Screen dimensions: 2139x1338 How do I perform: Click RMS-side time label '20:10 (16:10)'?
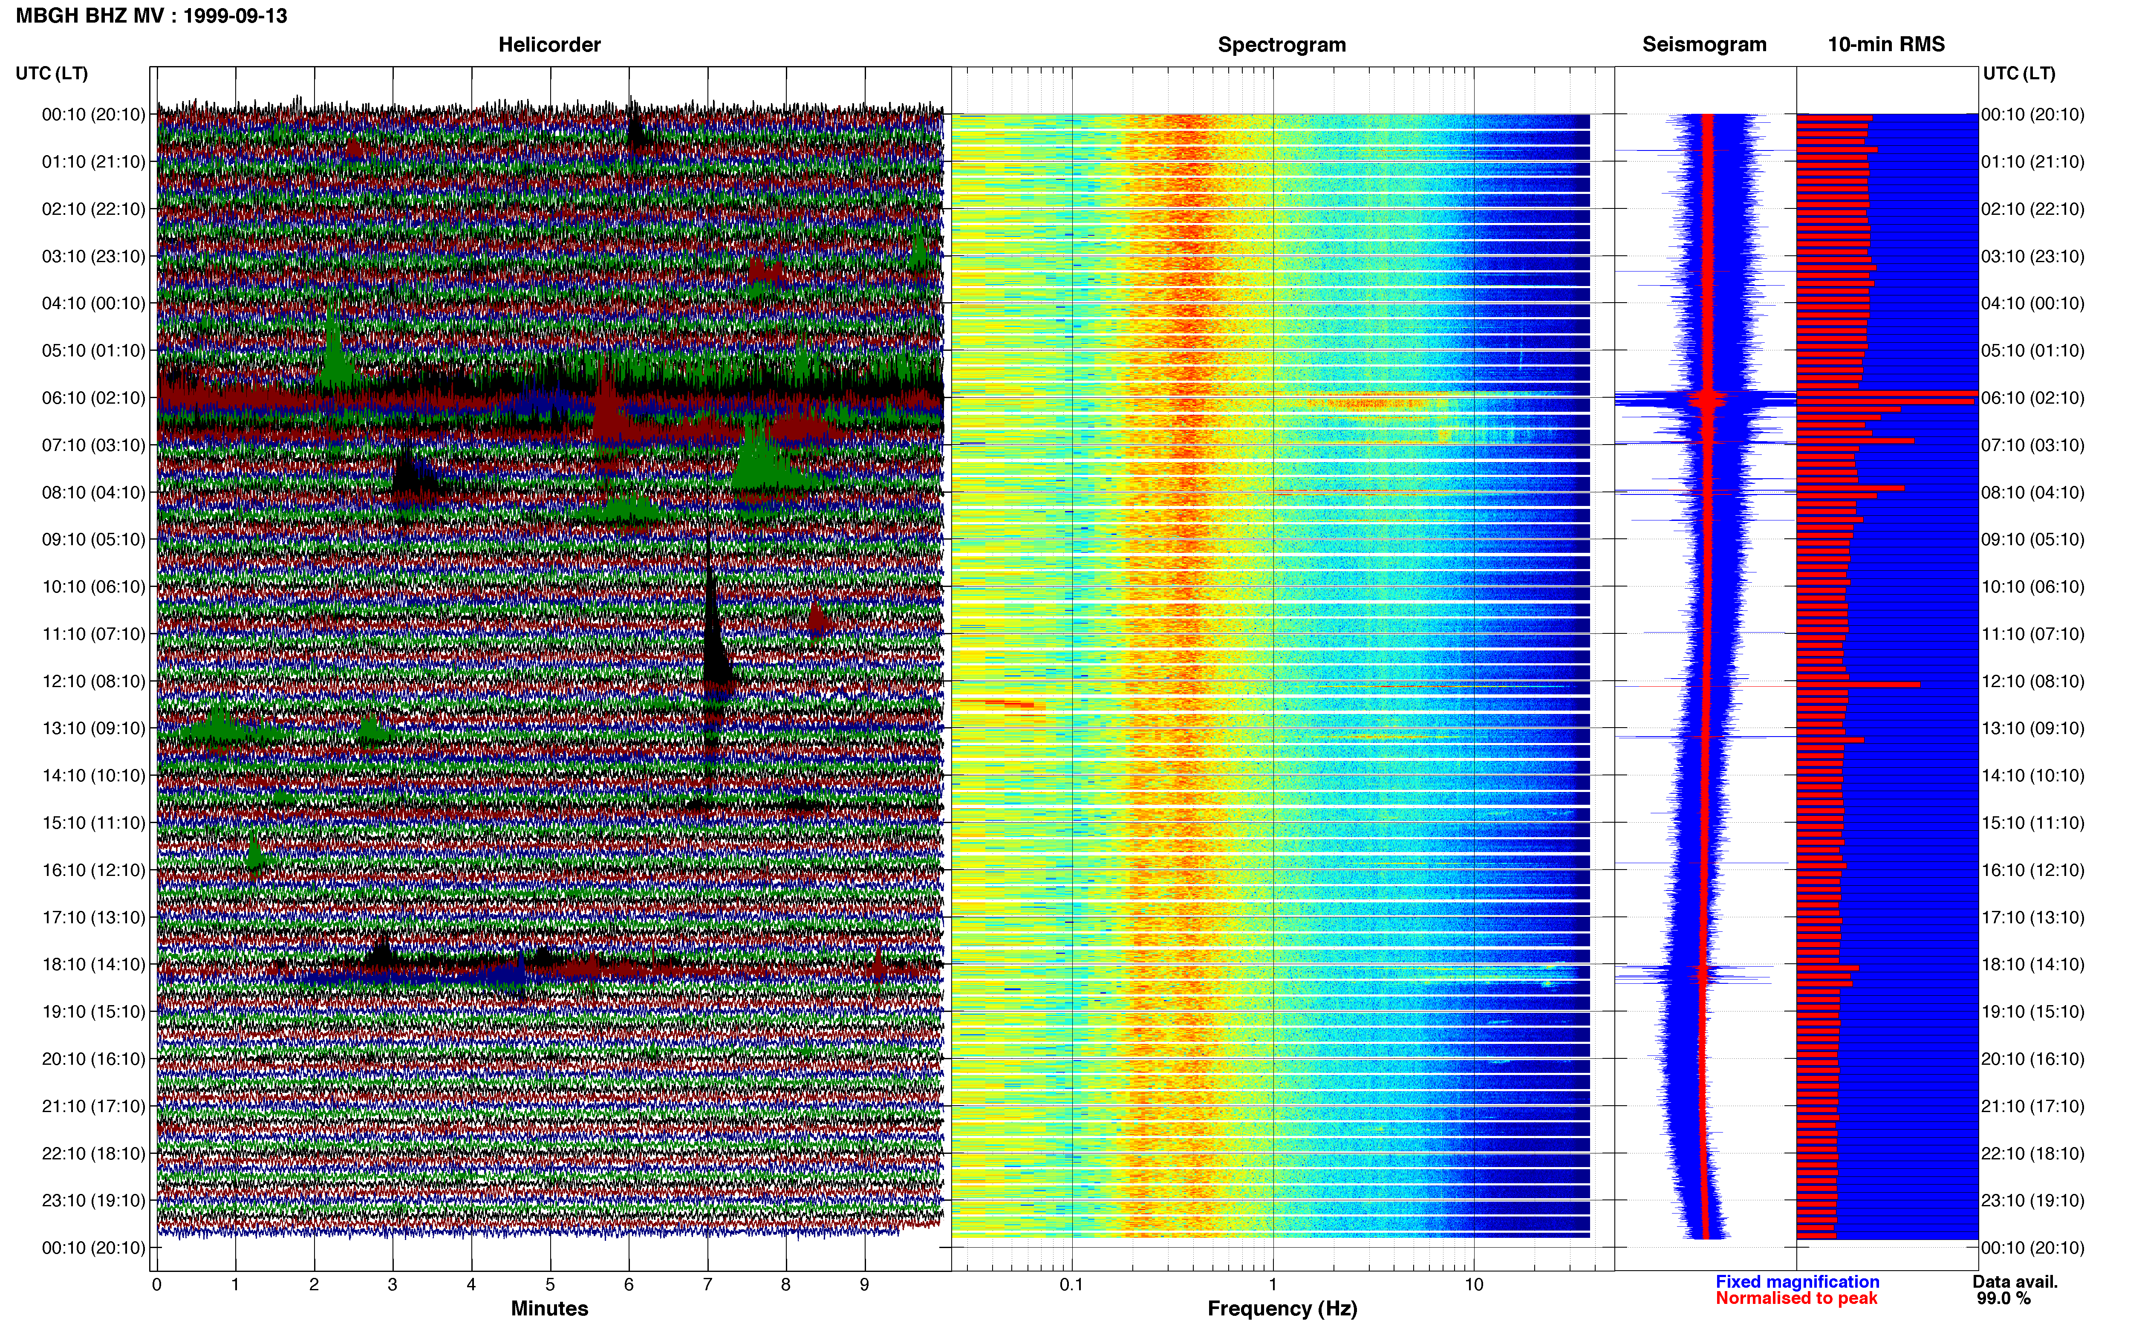[2033, 1059]
